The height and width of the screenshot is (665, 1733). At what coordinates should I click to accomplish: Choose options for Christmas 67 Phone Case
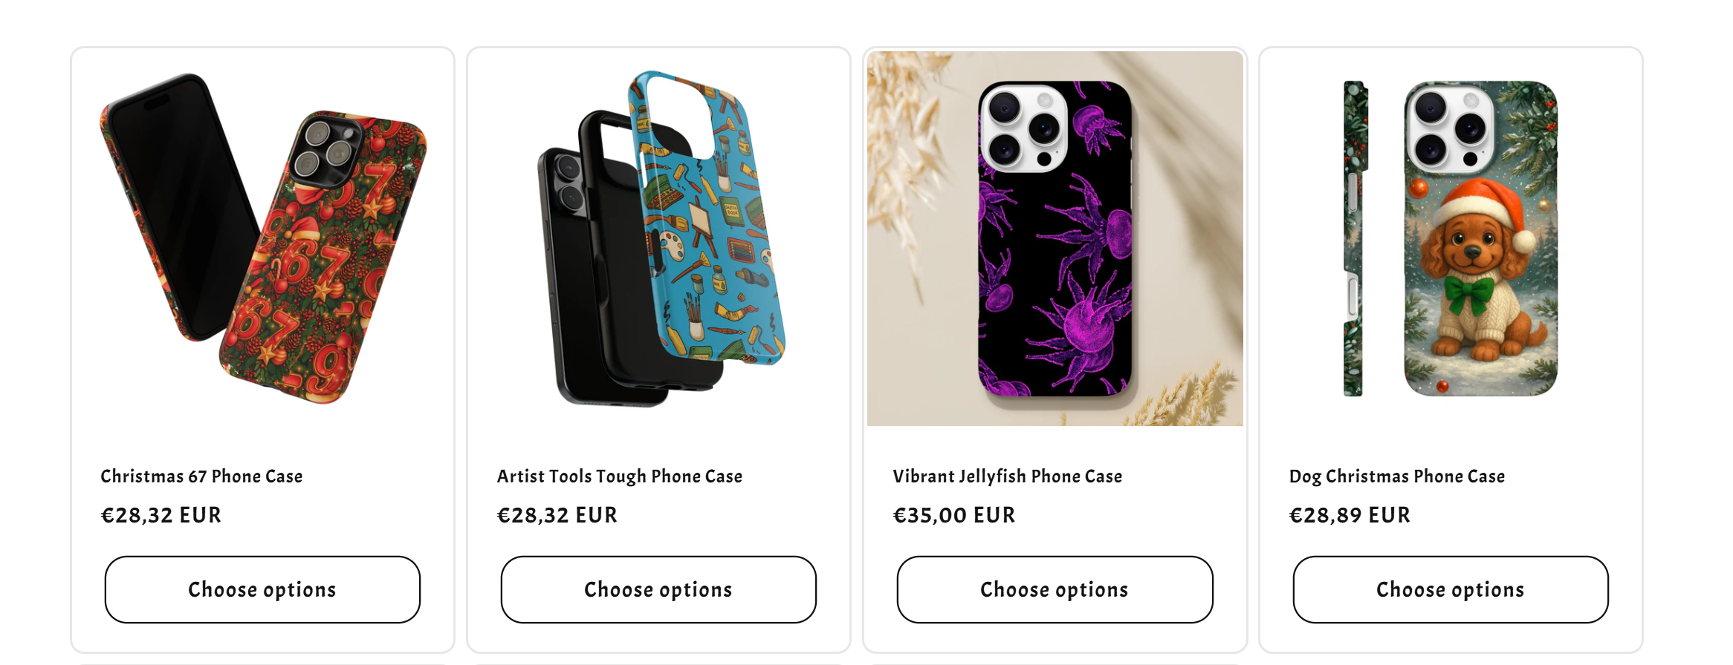click(262, 589)
